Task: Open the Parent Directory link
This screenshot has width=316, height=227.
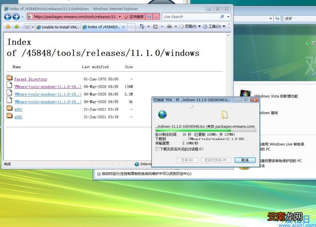Action: [31, 79]
